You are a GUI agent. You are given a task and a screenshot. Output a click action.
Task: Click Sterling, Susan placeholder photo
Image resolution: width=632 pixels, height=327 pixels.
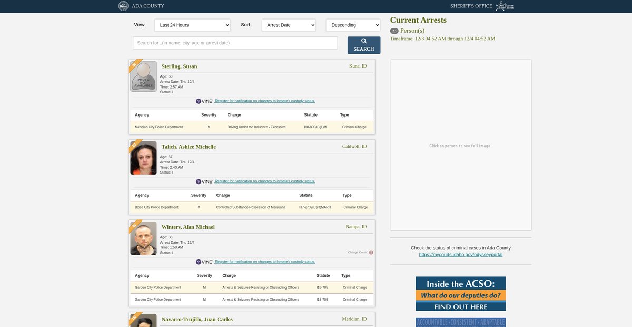click(143, 76)
